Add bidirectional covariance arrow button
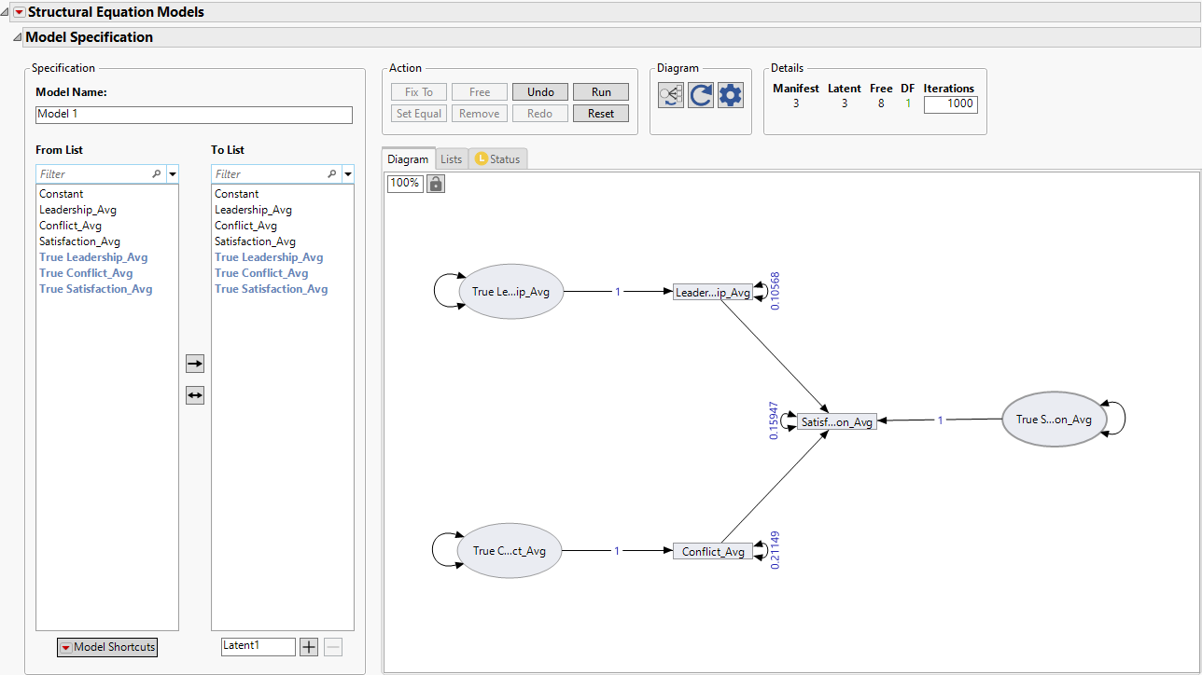Screen dimensions: 1202x675 click(195, 395)
